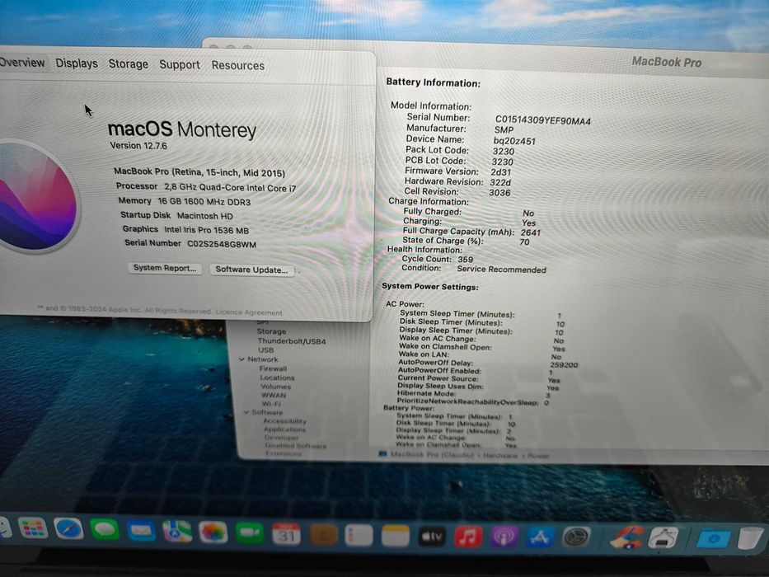The image size is (769, 577).
Task: Select Thunderbolt/USB4 in the sidebar
Action: pyautogui.click(x=291, y=341)
